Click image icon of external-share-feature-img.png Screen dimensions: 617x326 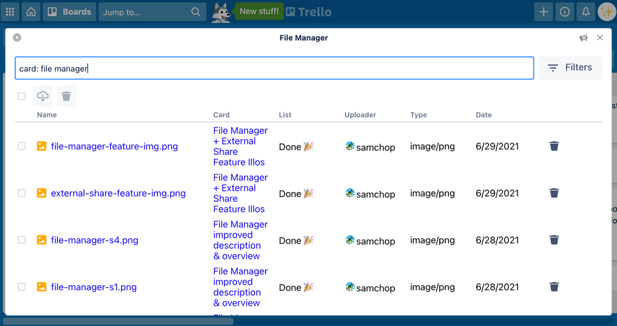pyautogui.click(x=41, y=193)
